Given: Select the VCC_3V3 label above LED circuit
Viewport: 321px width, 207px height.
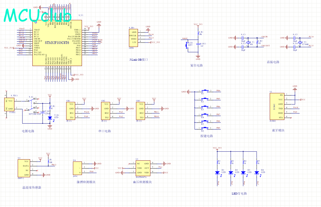Looking at the screenshot, I should [x=217, y=148].
